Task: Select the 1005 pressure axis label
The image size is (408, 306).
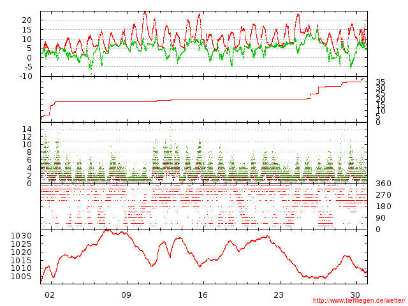Action: click(x=21, y=276)
